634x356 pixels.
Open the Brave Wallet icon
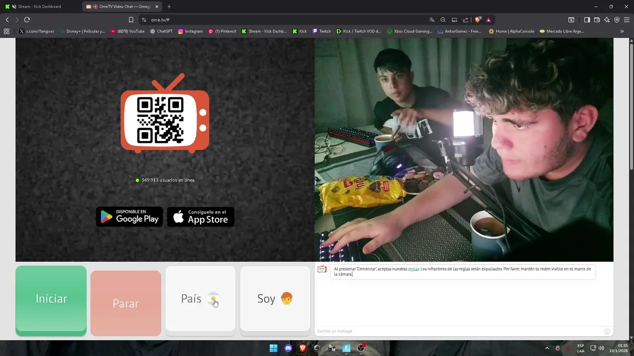pos(597,20)
